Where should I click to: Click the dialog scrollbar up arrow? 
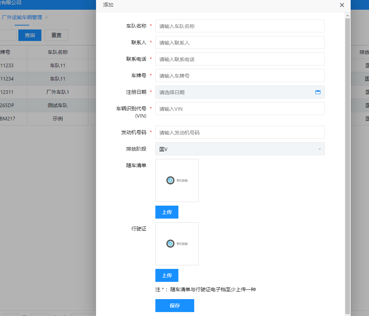(347, 15)
